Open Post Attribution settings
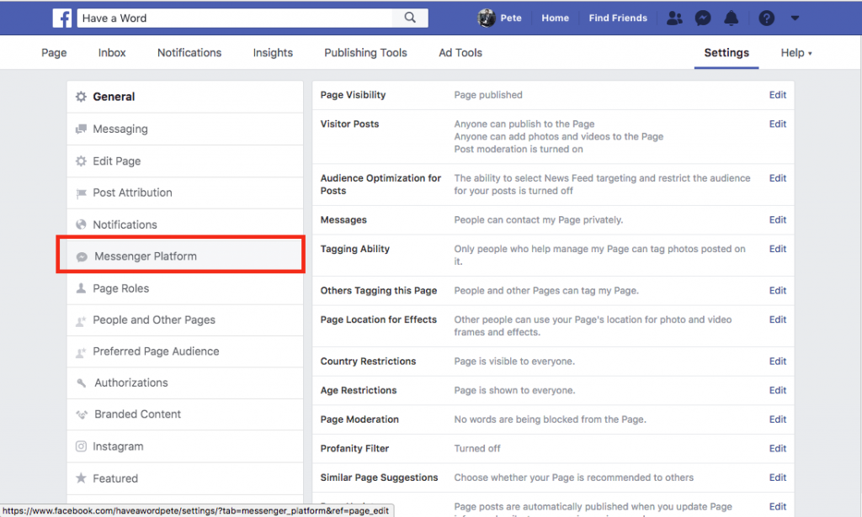 click(185, 193)
